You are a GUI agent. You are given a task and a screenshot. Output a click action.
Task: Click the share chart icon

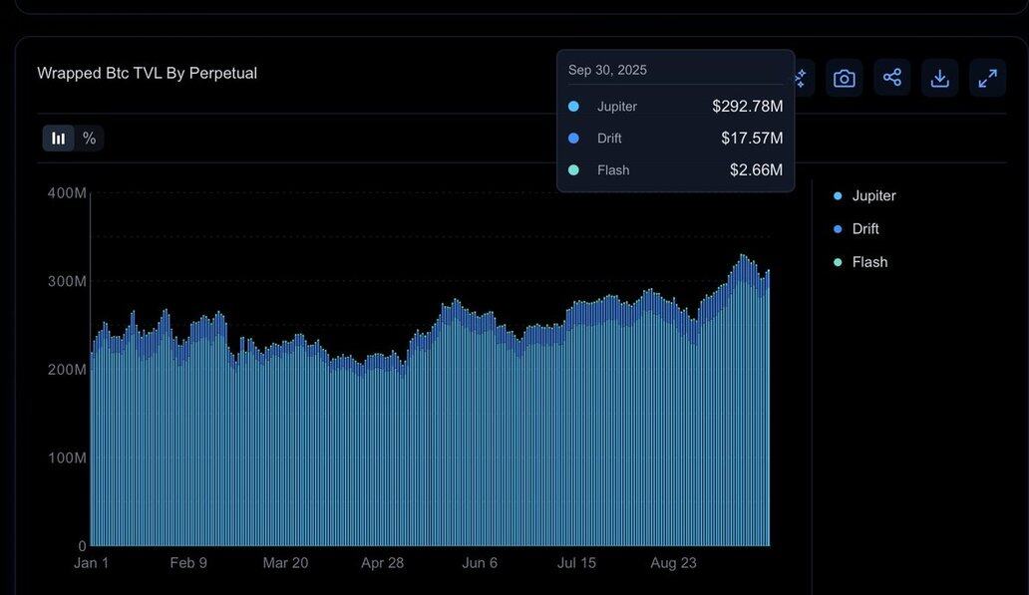coord(891,78)
